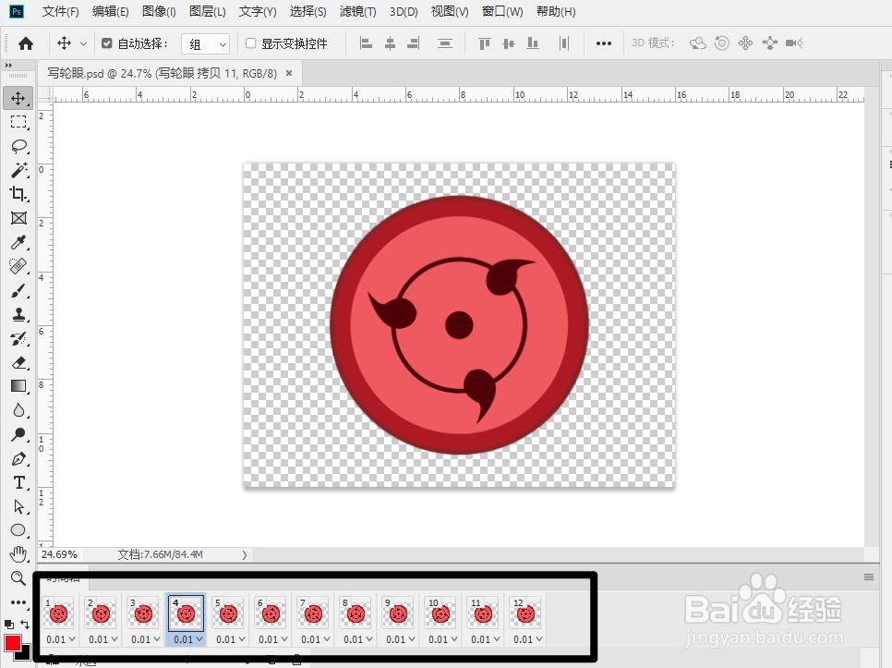The image size is (892, 668).
Task: Open the Filter (滤镜) menu
Action: click(357, 11)
